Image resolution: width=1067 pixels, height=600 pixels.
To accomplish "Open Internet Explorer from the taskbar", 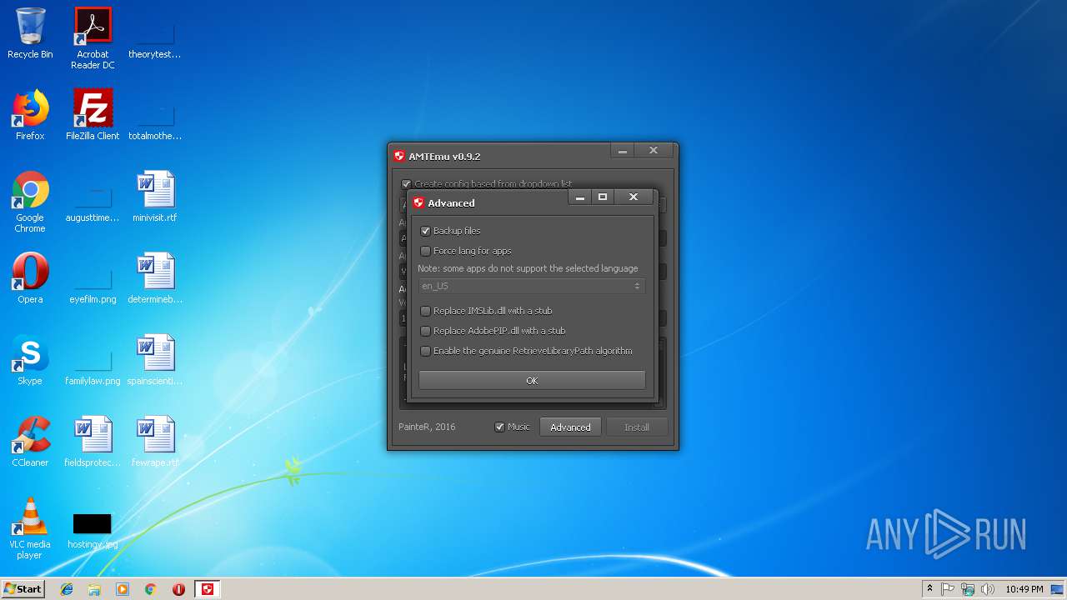I will pyautogui.click(x=67, y=589).
